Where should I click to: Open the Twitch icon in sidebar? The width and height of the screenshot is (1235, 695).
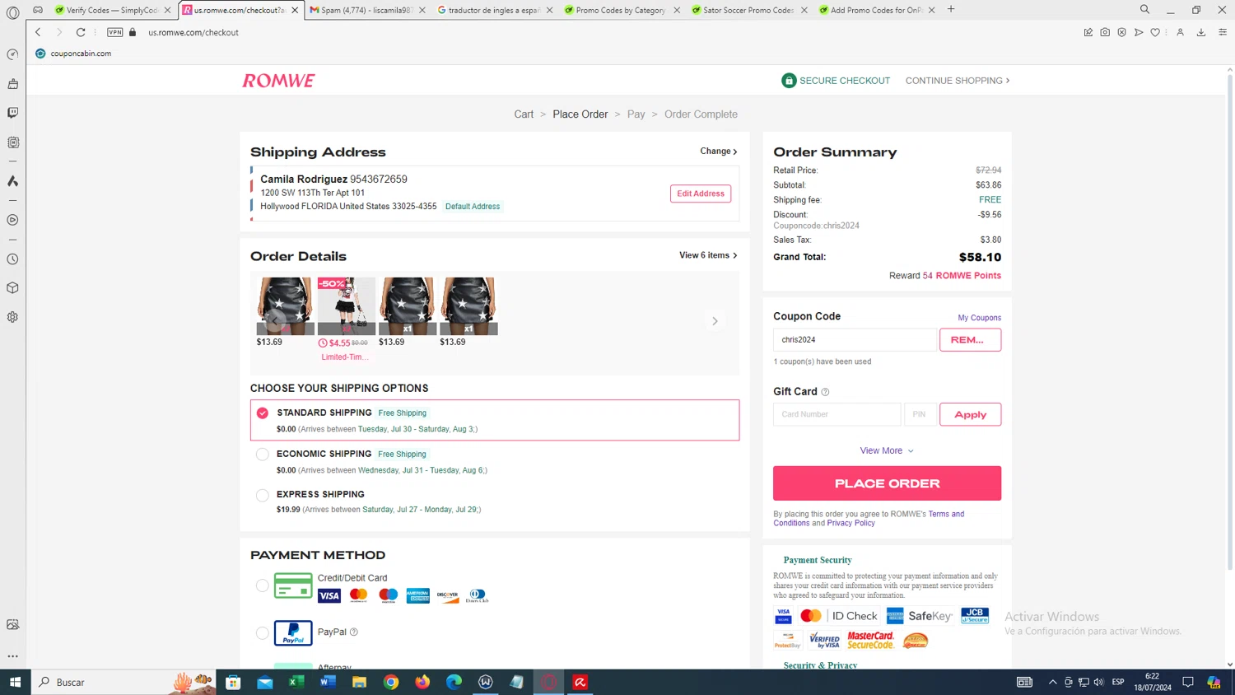(12, 113)
